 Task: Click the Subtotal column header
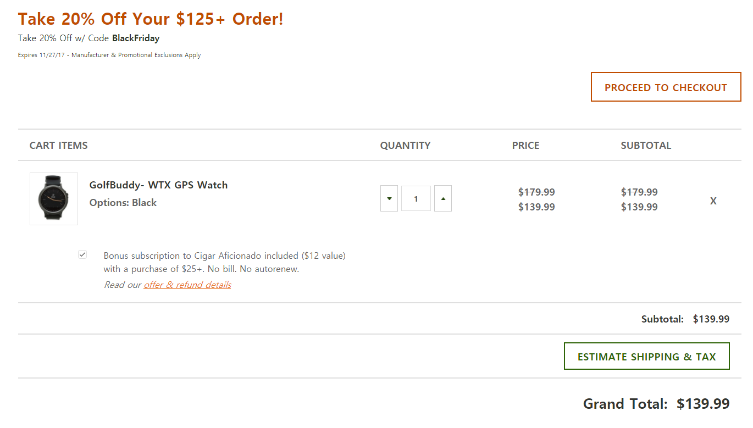pyautogui.click(x=646, y=146)
